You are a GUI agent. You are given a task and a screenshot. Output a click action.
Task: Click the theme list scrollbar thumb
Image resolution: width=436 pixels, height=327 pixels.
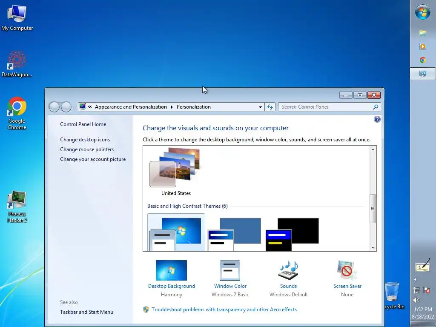pyautogui.click(x=373, y=209)
